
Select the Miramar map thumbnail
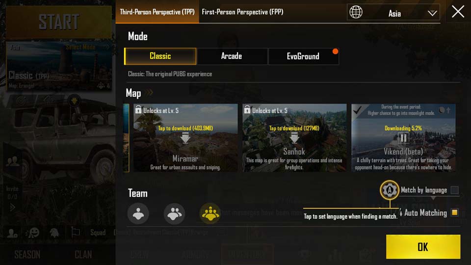(185, 138)
